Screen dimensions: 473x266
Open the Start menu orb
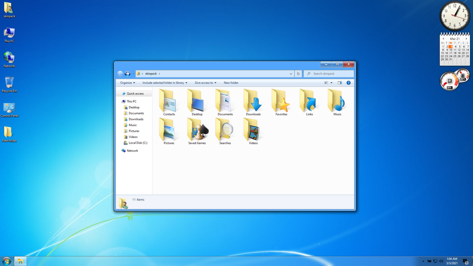click(6, 261)
